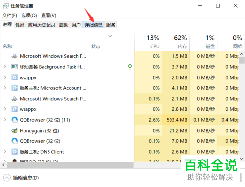Select the Microsoft Windows Search P... row name
245x187 pixels.
point(53,99)
